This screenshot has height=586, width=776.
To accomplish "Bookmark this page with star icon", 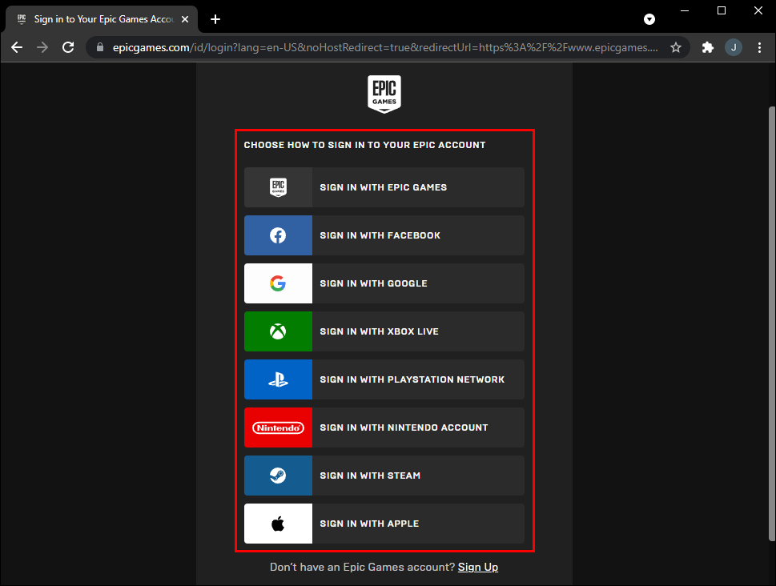I will pyautogui.click(x=676, y=47).
